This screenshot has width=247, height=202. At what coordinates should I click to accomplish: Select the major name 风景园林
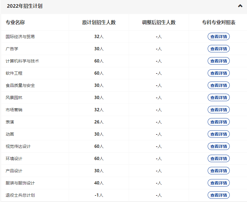tap(14, 98)
